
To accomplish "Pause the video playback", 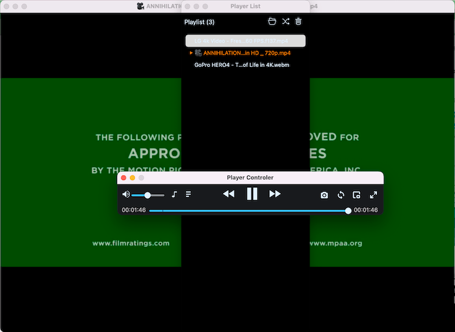I will 252,194.
